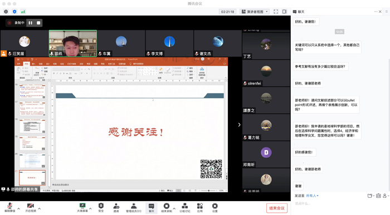Expand the recording options arrow
Image resolution: width=390 pixels, height=215 pixels.
point(174,208)
